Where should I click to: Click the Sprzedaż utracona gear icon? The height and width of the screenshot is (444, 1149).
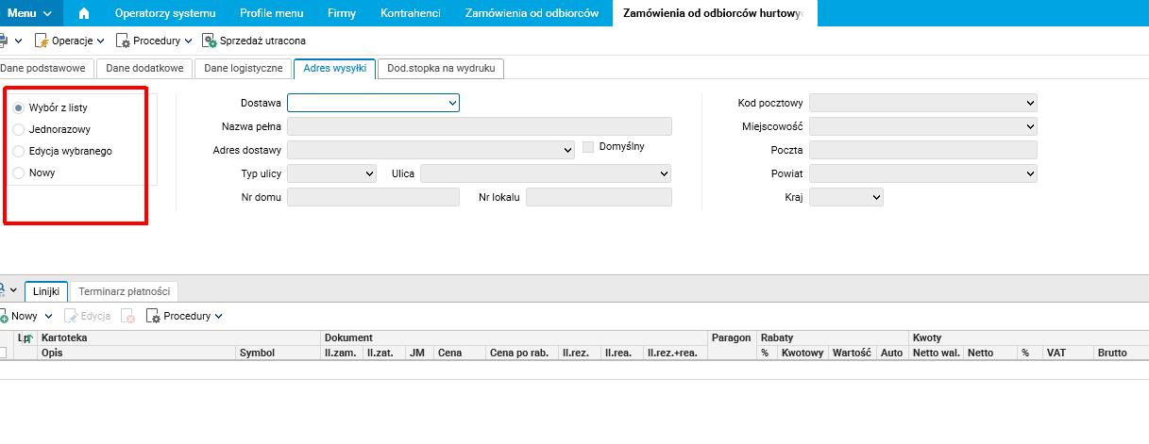point(210,41)
